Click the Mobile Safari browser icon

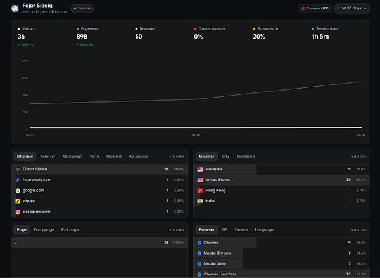pos(199,263)
